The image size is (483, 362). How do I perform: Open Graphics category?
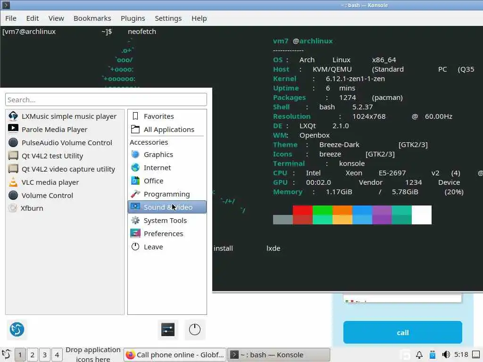point(167,155)
